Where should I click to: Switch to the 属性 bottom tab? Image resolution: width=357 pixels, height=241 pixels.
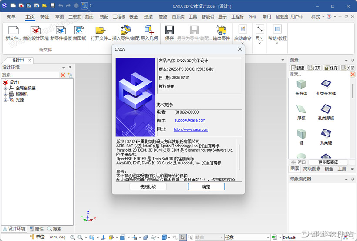coord(37,229)
